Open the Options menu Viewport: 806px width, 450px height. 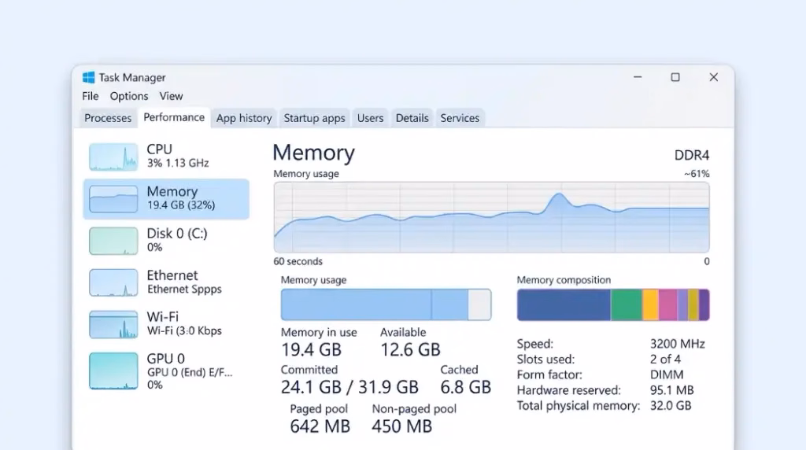tap(129, 96)
